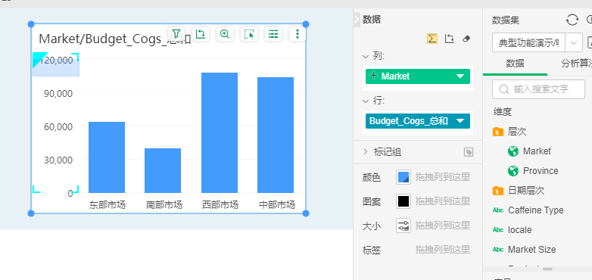Viewport: 592px width, 280px height.
Task: Click the 大小 drop target placeholder
Action: pyautogui.click(x=443, y=226)
